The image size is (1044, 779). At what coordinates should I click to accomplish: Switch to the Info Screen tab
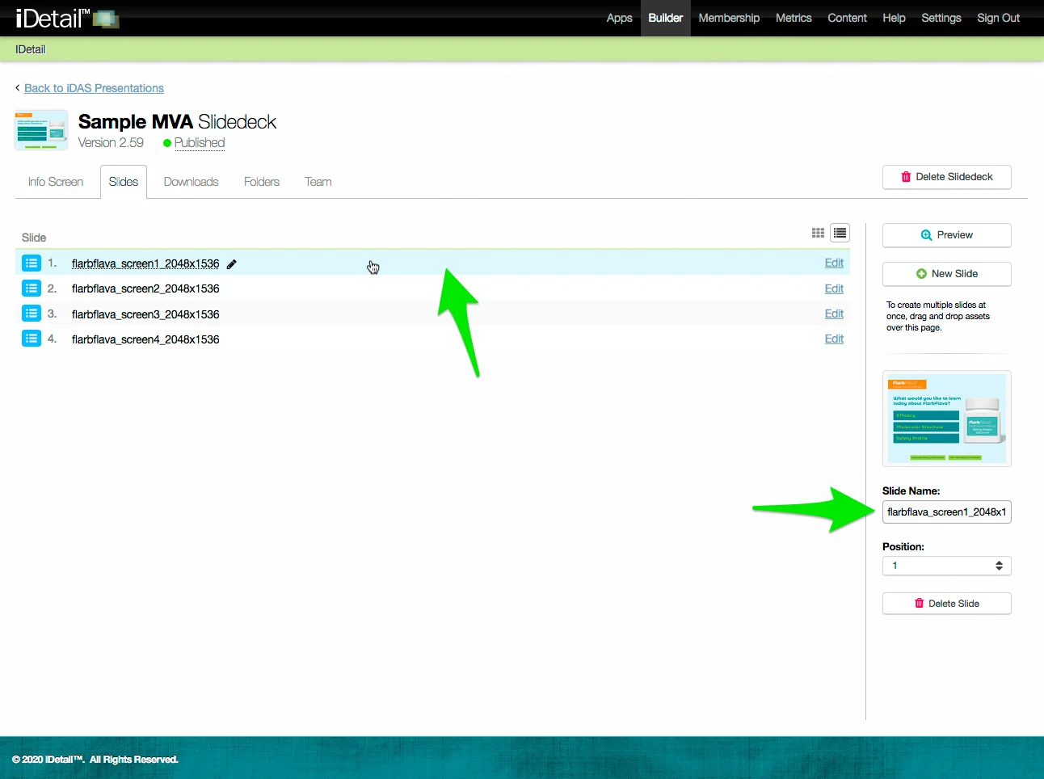pyautogui.click(x=56, y=182)
